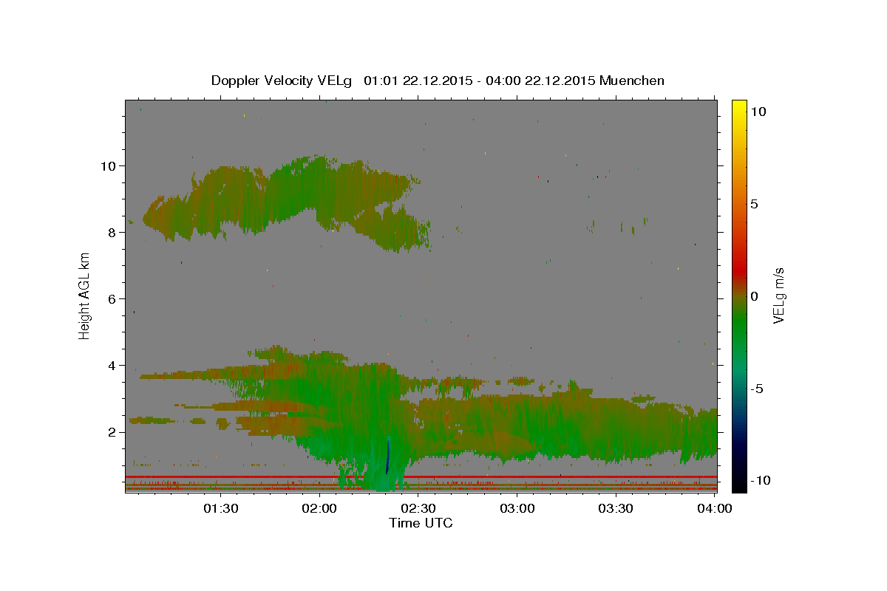Click the colorbar value 0 label

click(x=754, y=296)
